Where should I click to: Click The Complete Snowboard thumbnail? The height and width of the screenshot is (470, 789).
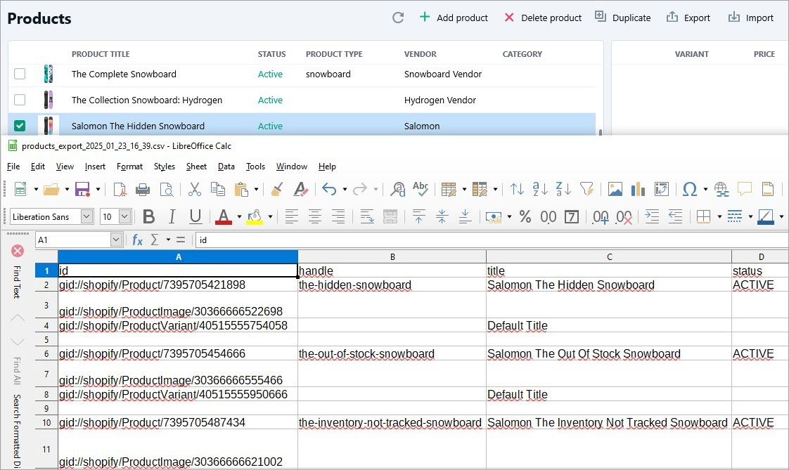(49, 74)
